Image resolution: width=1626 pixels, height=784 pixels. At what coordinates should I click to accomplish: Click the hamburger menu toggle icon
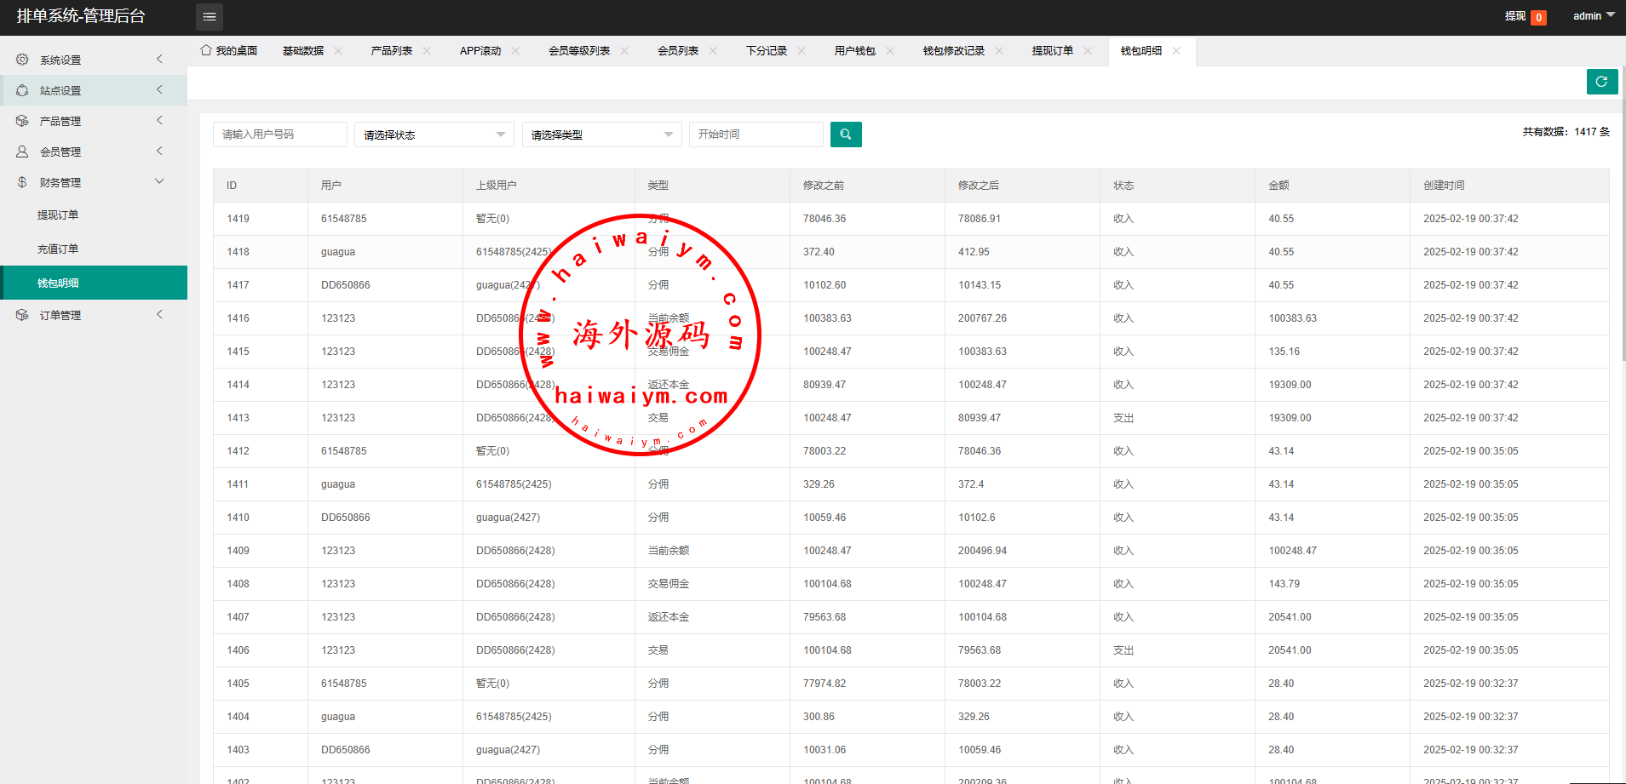[x=209, y=17]
